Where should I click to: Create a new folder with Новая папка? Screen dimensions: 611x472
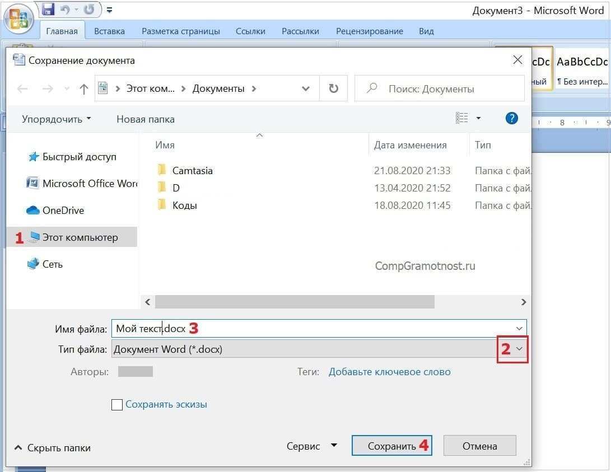(144, 119)
